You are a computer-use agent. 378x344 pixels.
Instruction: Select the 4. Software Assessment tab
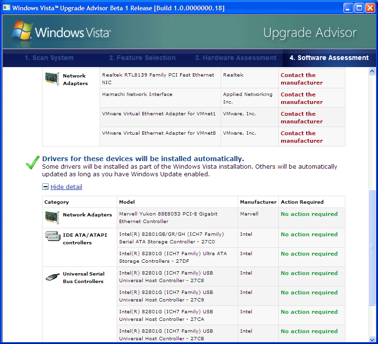329,58
